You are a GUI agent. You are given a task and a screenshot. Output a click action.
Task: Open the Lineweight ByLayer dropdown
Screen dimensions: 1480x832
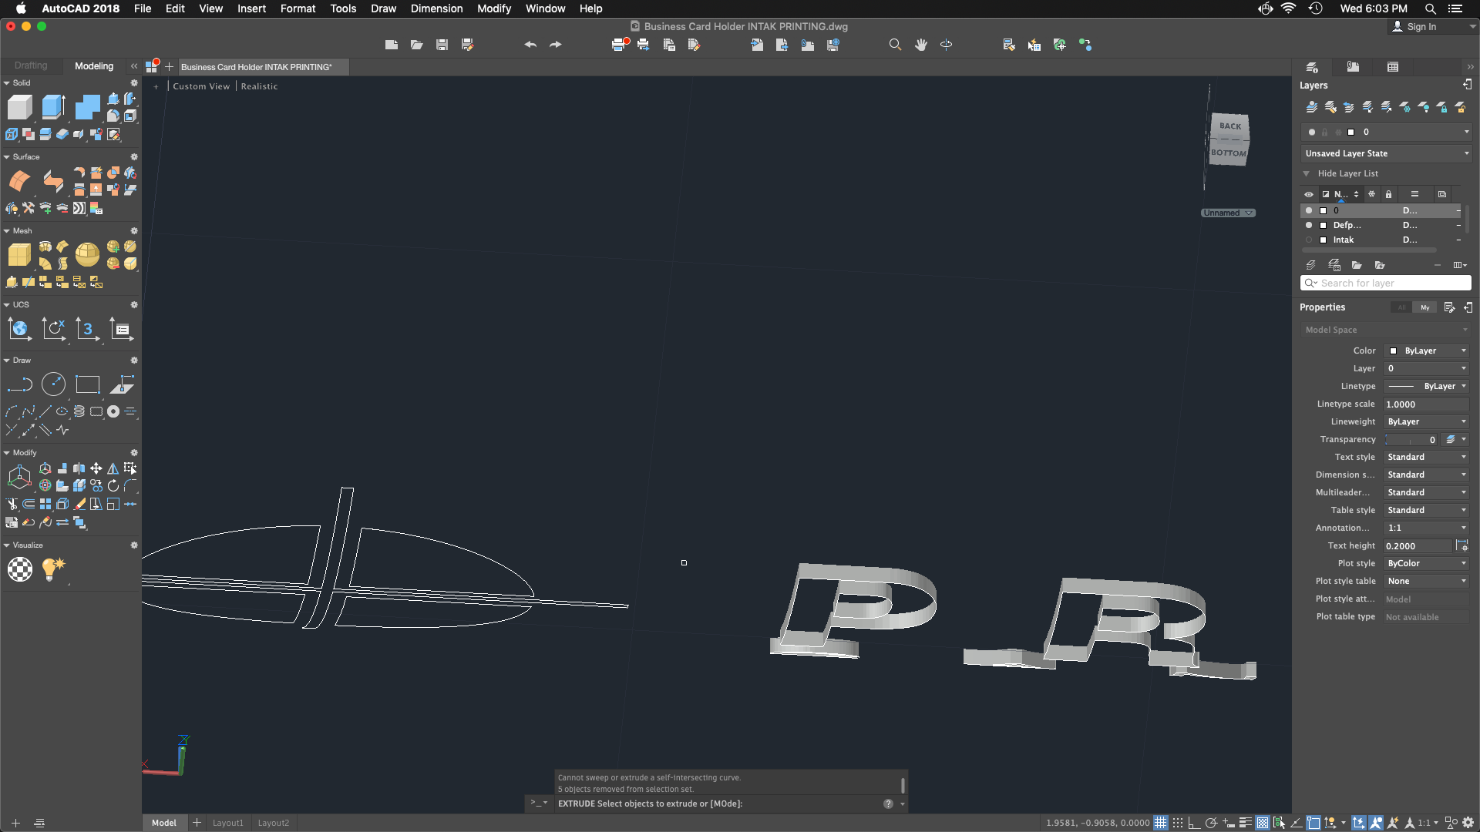[x=1426, y=421]
